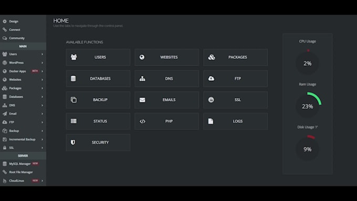Open the LOGS function tile
The height and width of the screenshot is (201, 357).
[235, 121]
